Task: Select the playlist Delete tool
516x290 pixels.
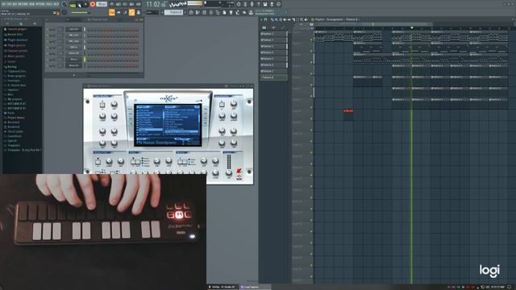Action: [x=281, y=19]
